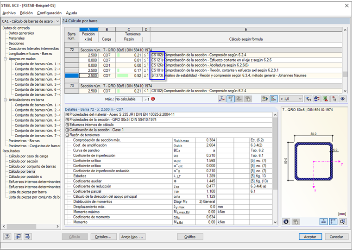Expand Esfuerzos internos de cálculo row

click(x=67, y=125)
